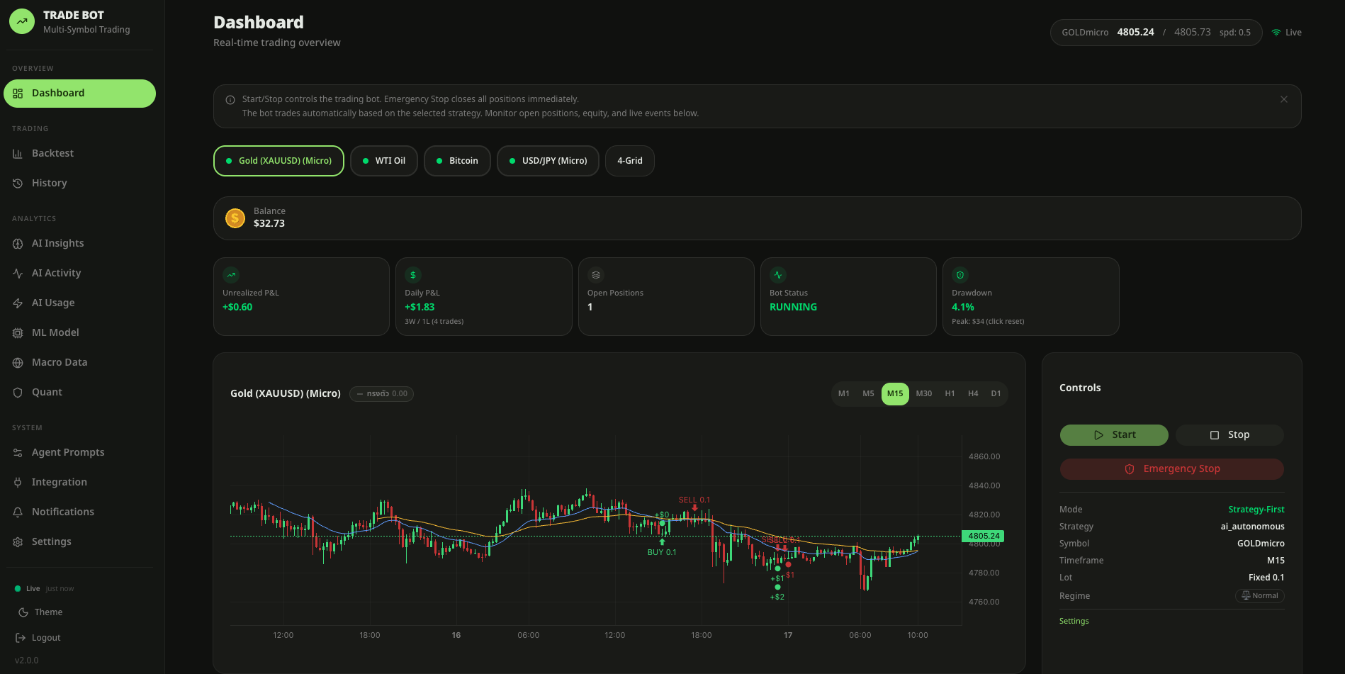Open AI Insights analytics
Image resolution: width=1345 pixels, height=674 pixels.
click(x=79, y=243)
